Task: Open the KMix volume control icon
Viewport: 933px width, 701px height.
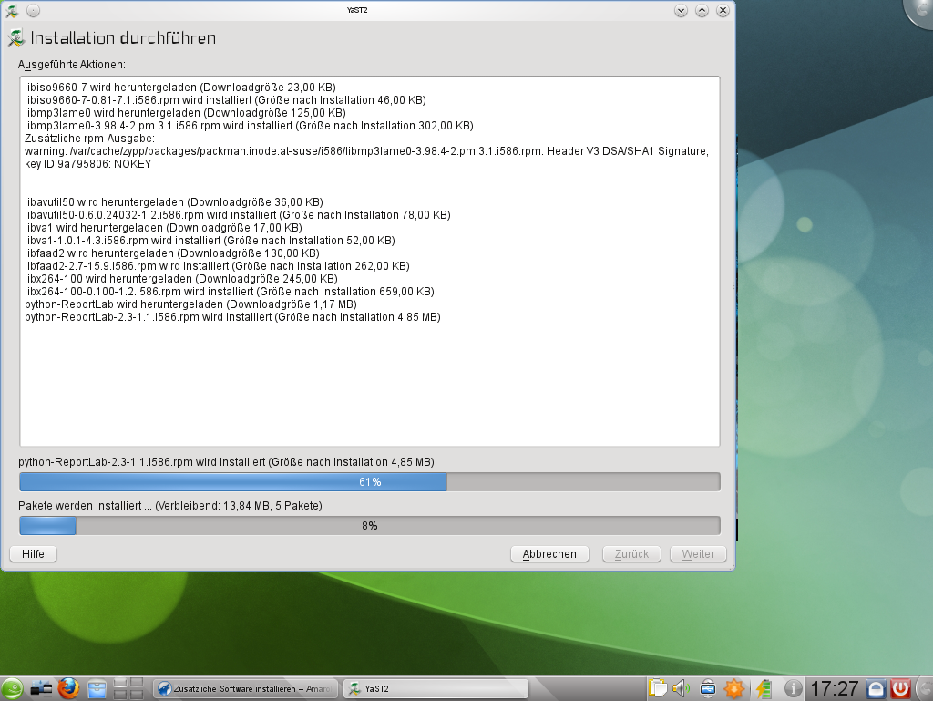Action: [680, 688]
